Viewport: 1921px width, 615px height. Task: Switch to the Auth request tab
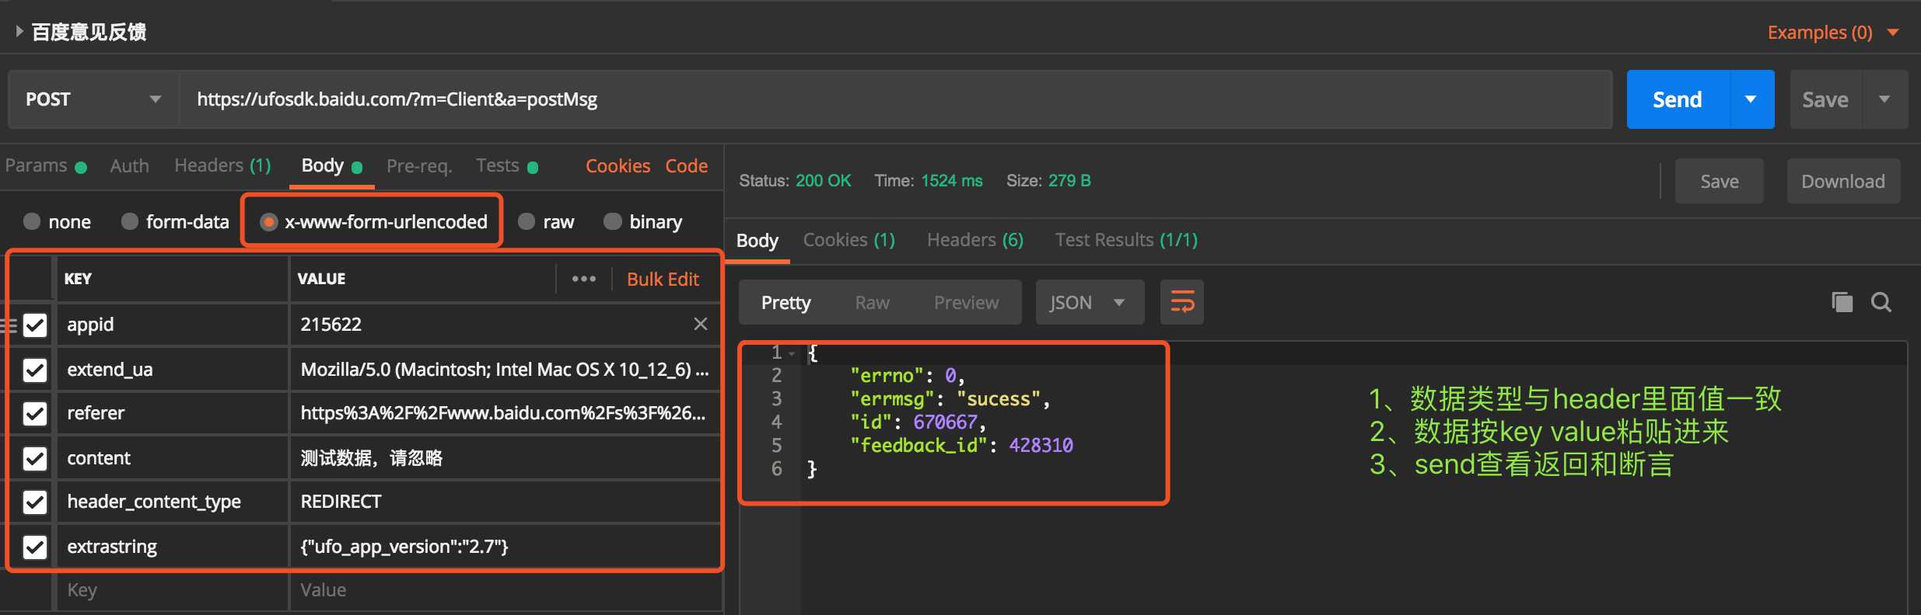129,165
